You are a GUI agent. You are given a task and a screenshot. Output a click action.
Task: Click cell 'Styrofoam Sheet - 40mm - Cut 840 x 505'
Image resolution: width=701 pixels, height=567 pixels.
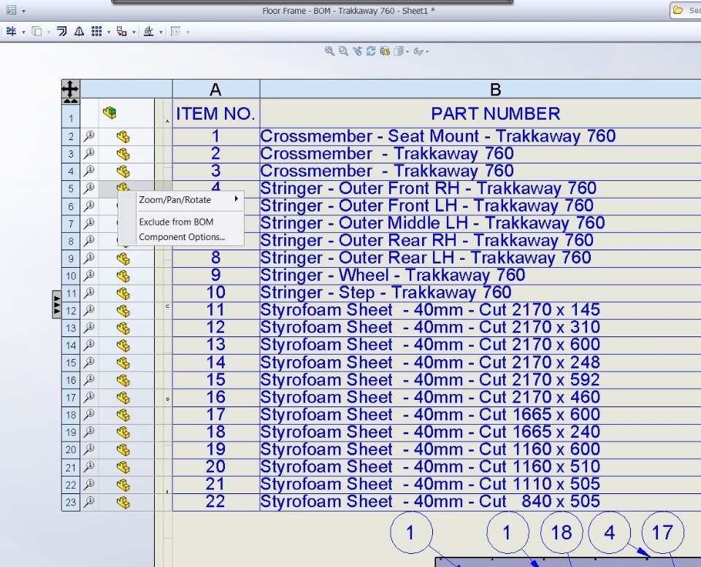click(480, 502)
